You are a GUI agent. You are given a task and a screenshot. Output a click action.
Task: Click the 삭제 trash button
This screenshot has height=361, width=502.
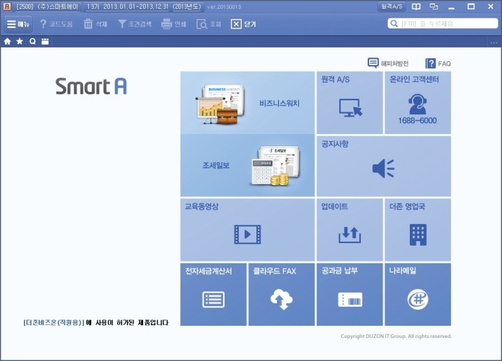tap(96, 24)
